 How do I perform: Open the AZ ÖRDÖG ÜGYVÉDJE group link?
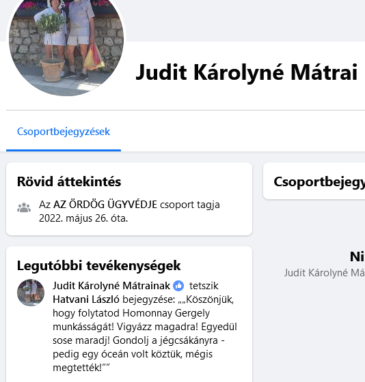coord(105,205)
